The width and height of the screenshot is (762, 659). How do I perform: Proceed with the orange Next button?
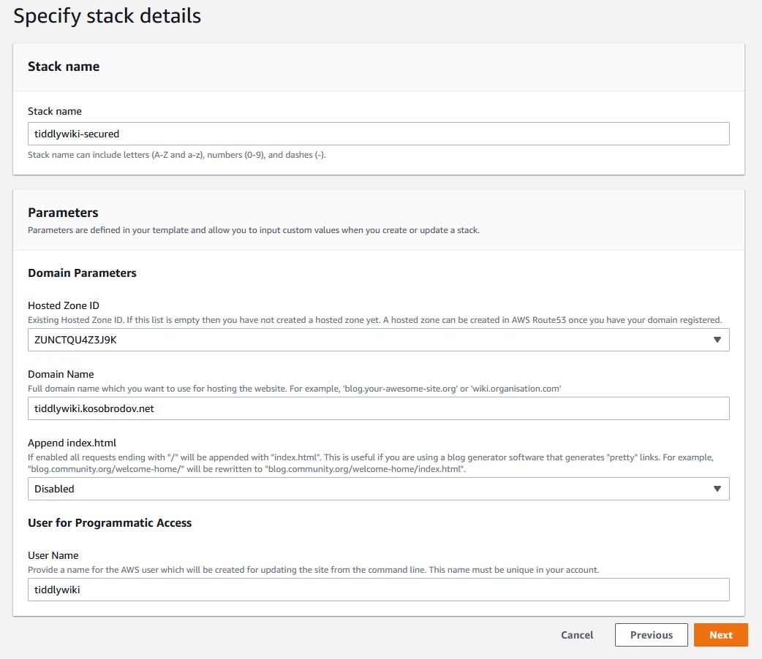point(721,635)
